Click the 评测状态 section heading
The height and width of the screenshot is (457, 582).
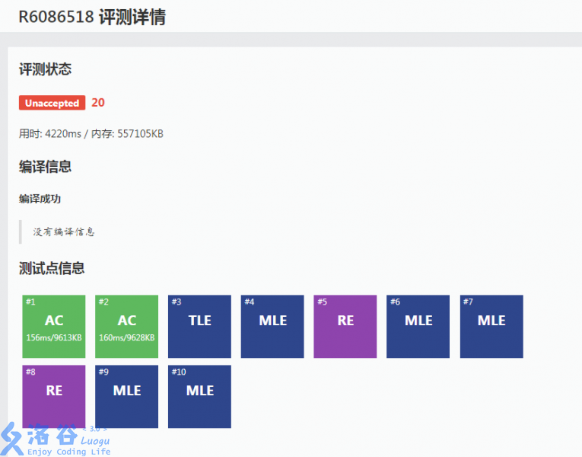[45, 69]
